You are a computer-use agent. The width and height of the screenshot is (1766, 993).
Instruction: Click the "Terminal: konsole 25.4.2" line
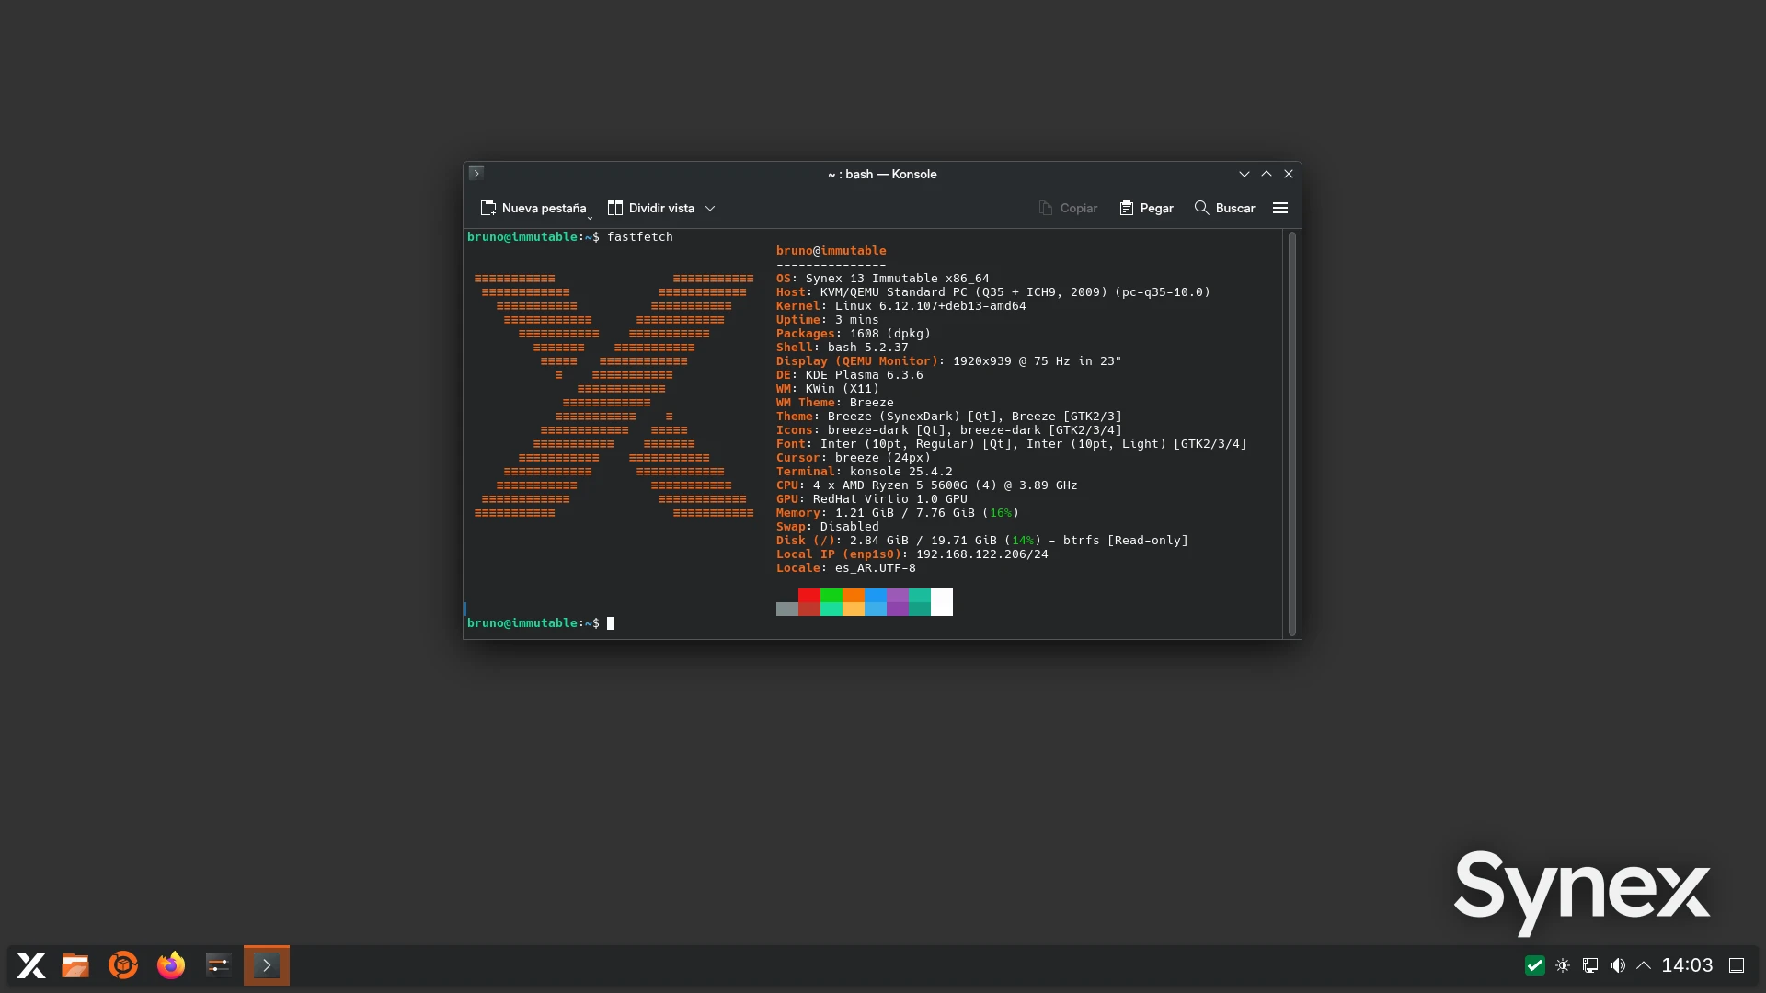tap(865, 472)
